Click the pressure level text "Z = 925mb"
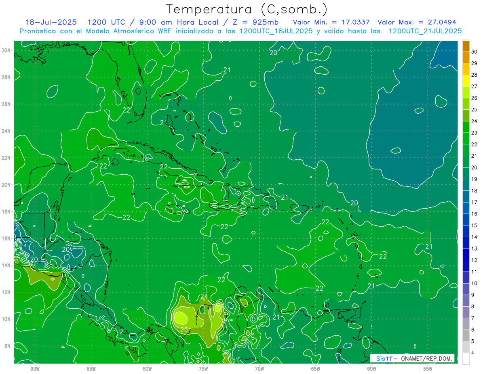 tap(254, 22)
